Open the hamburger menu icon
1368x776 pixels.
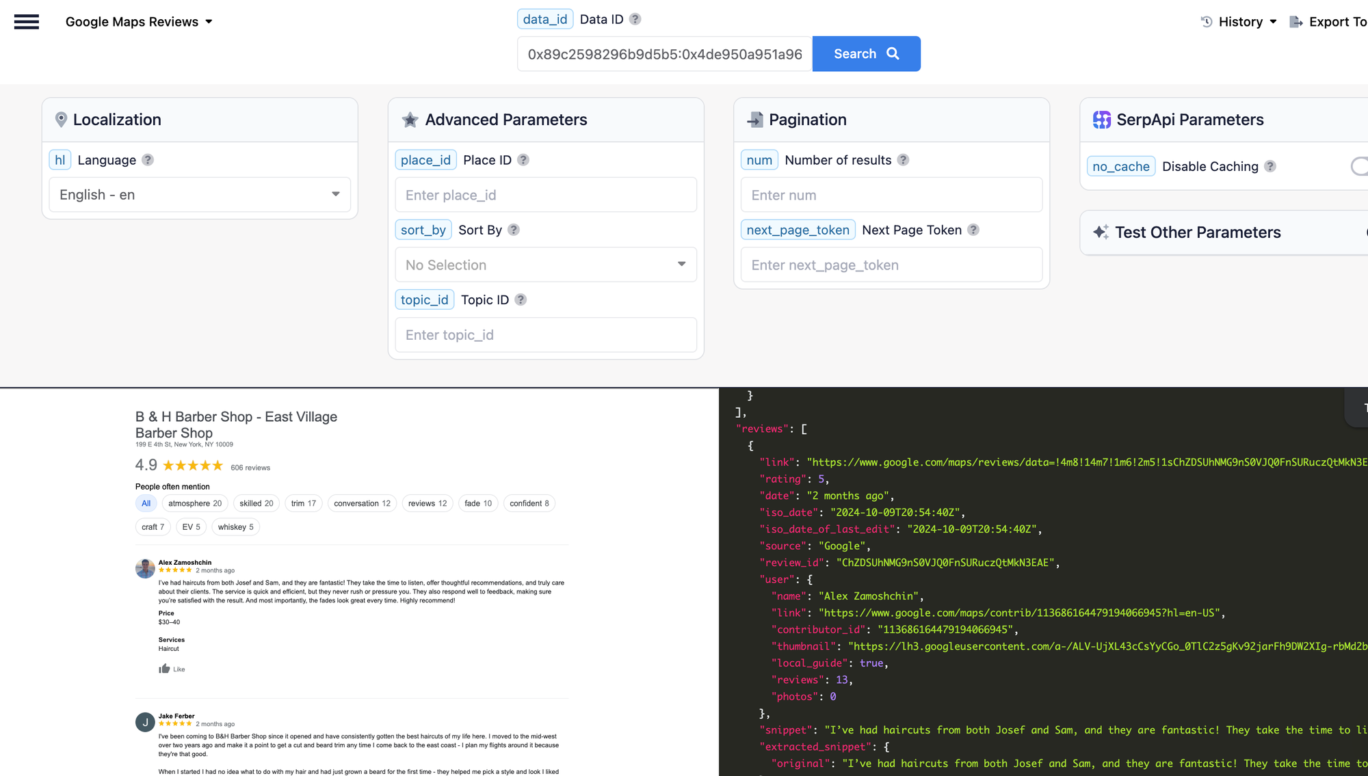26,22
